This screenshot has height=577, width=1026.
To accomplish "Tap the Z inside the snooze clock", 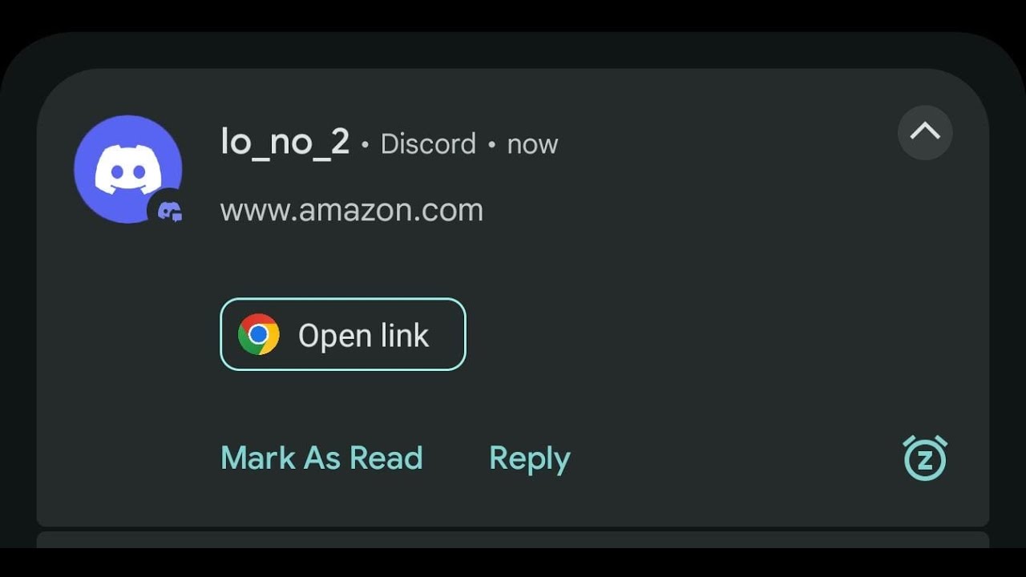I will pyautogui.click(x=926, y=460).
